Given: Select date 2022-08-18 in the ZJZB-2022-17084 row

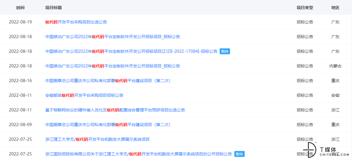Looking at the screenshot, I should click(21, 51).
